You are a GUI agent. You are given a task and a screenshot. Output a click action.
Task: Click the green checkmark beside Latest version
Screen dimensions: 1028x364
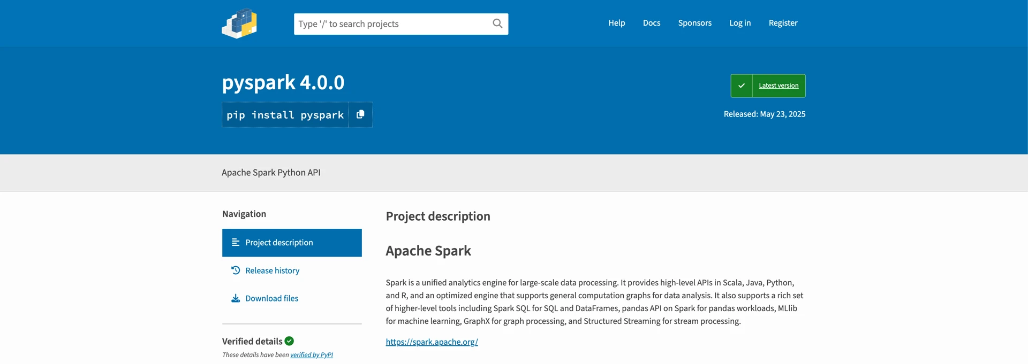pos(742,86)
